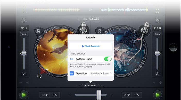Open the right deck FX mixer icon

tap(157, 20)
